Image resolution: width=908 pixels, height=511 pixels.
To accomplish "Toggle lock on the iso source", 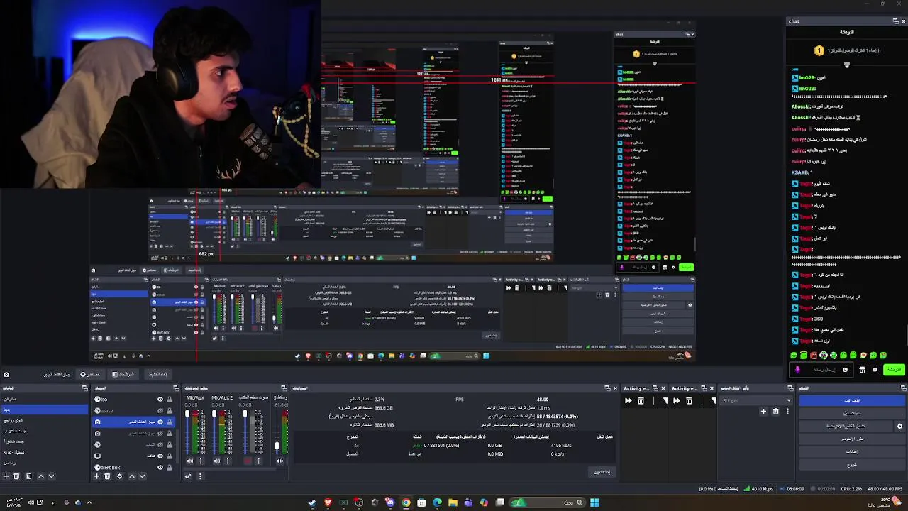I will pos(170,400).
